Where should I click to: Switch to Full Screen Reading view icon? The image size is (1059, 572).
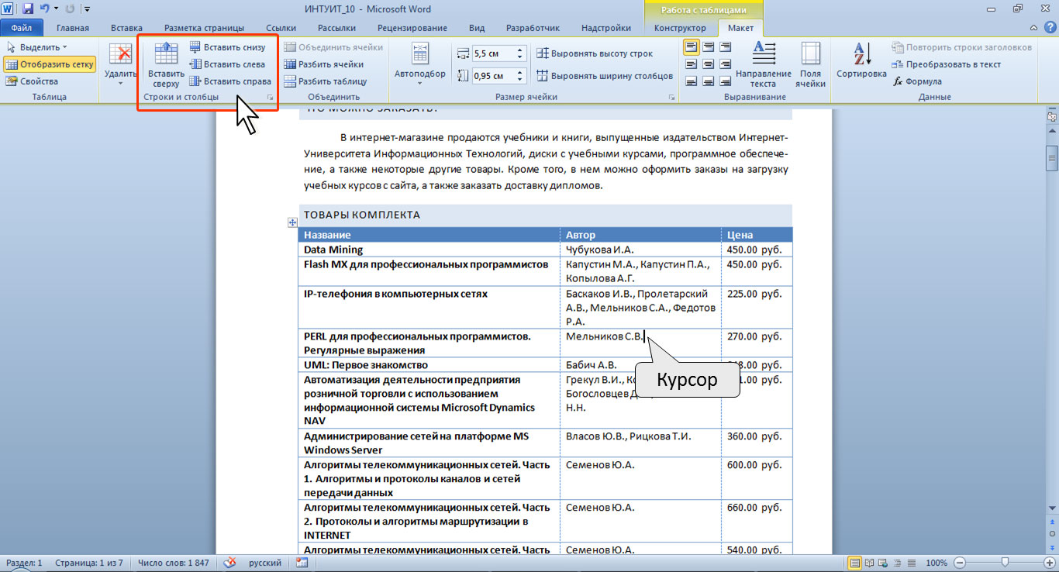pos(869,563)
